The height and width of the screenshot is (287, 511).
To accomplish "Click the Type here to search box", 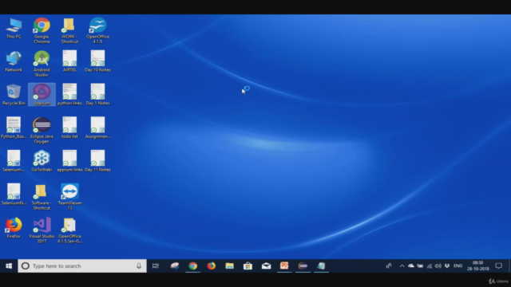I will (82, 265).
